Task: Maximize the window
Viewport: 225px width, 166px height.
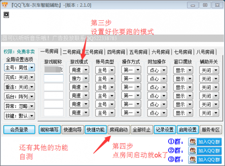Action: coord(205,5)
